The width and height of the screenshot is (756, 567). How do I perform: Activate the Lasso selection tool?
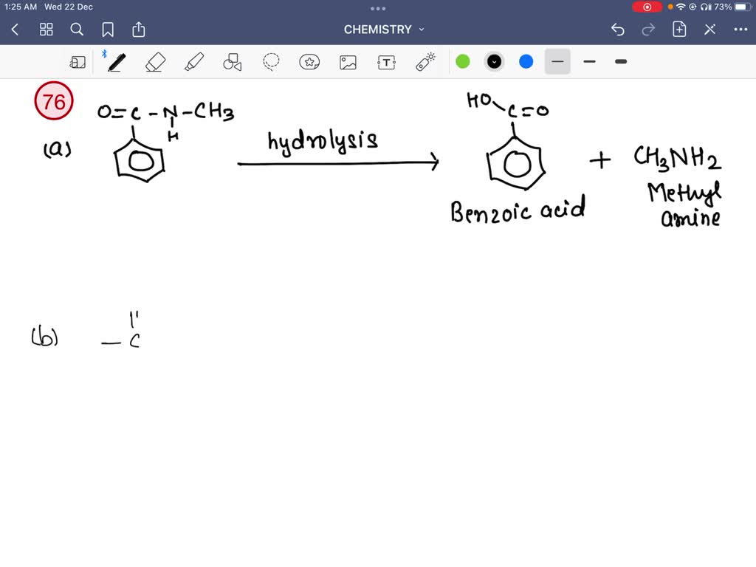pyautogui.click(x=270, y=62)
